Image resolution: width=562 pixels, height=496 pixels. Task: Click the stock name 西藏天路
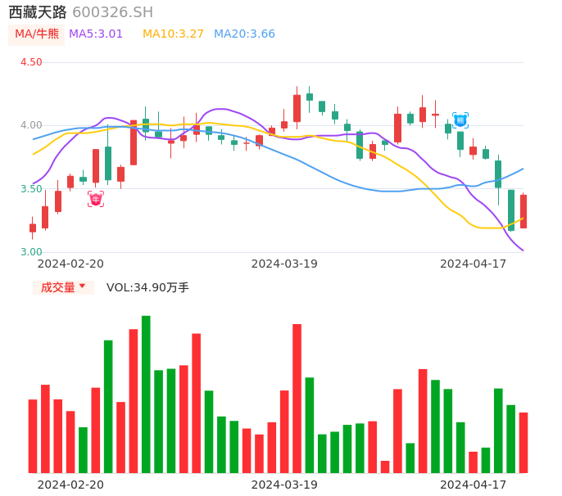[38, 12]
